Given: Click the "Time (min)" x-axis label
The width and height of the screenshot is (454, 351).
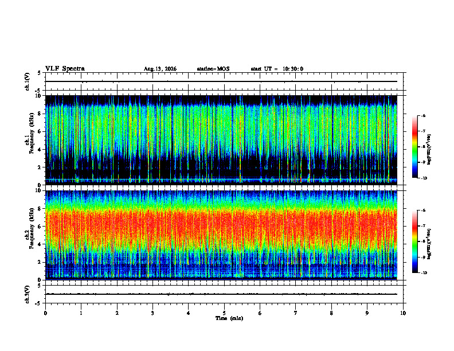Looking at the screenshot, I should tap(229, 318).
